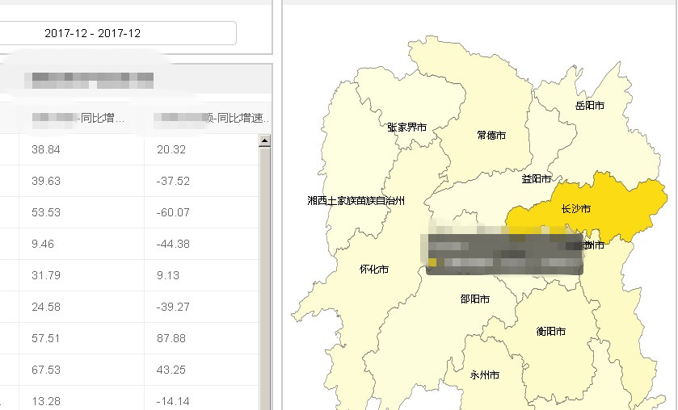The image size is (678, 410).
Task: Click the table vertical scrollbar track
Action: (x=264, y=278)
